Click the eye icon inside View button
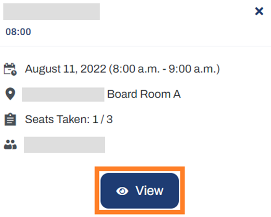This screenshot has height=217, width=271. [122, 191]
